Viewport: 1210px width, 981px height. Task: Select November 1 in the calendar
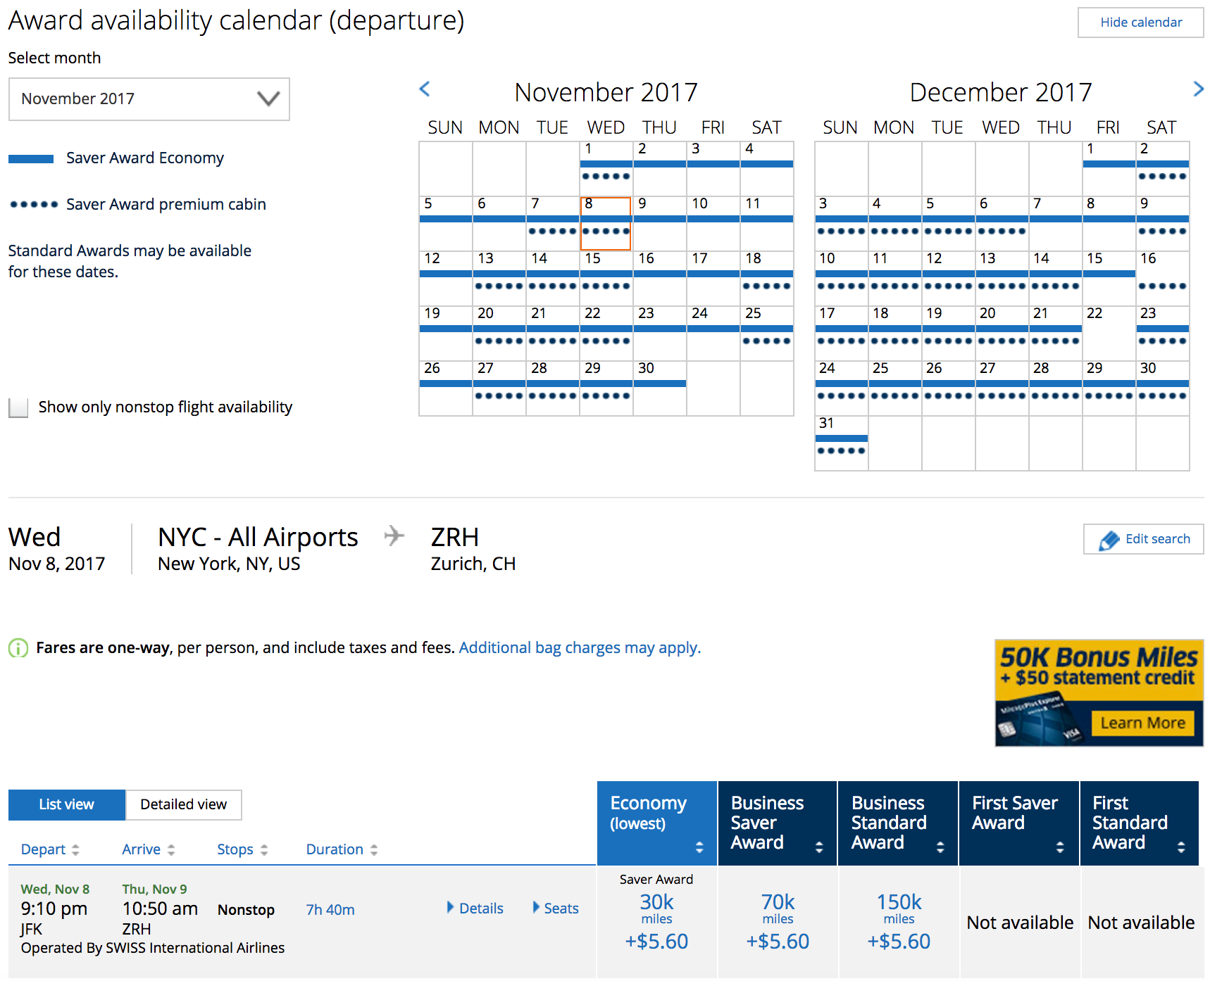[606, 169]
